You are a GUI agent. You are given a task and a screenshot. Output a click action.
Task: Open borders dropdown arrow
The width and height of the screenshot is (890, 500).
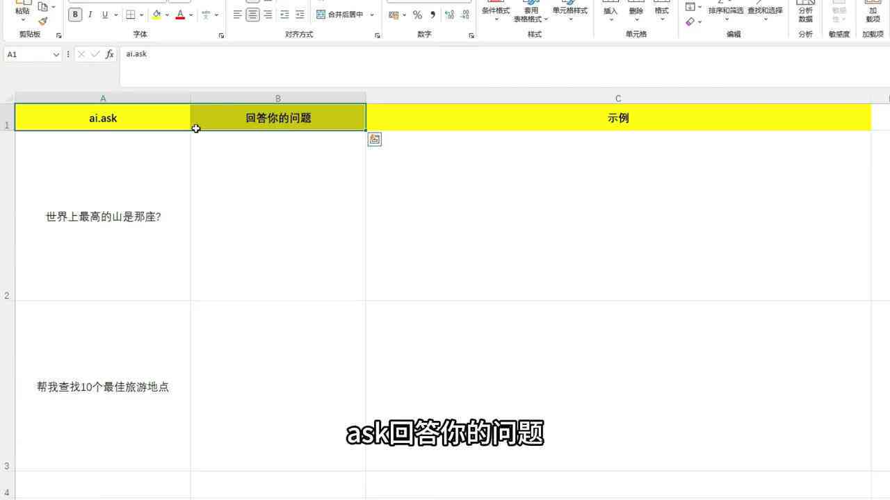click(x=141, y=15)
